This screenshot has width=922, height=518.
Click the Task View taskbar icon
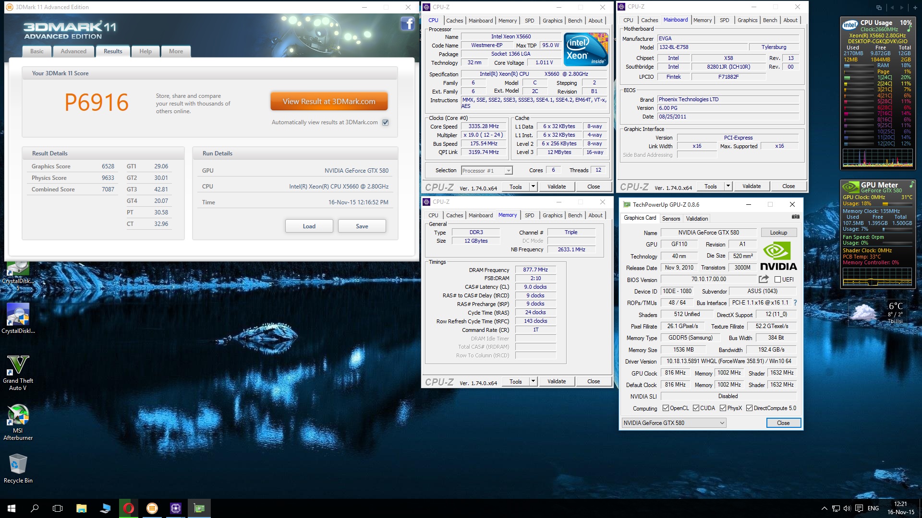[58, 508]
